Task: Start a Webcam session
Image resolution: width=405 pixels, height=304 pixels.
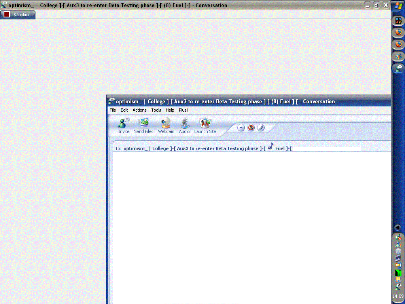Action: pyautogui.click(x=166, y=125)
